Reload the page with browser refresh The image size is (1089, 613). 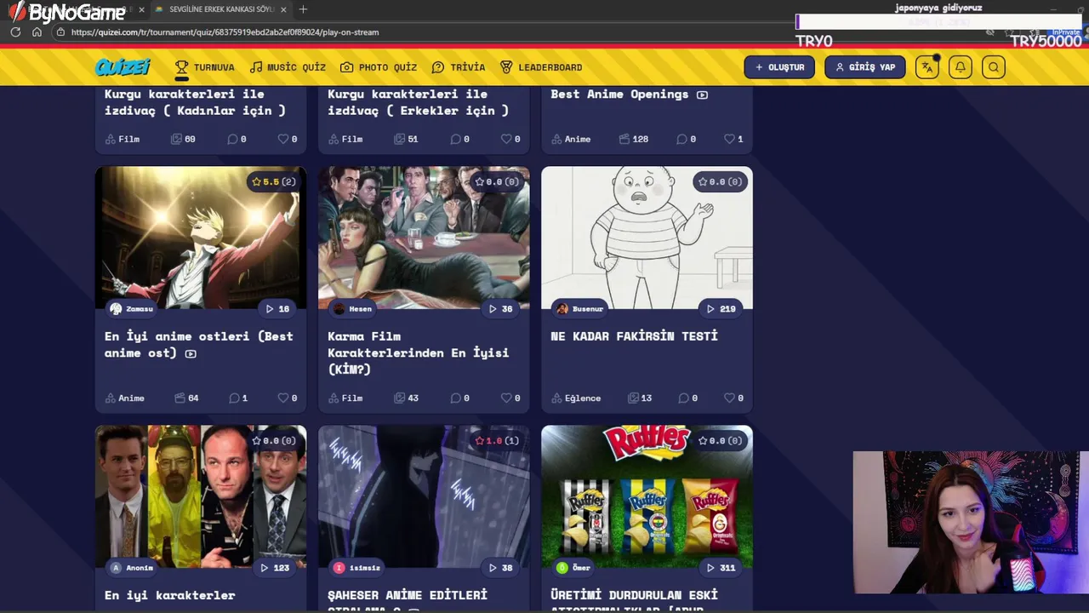(x=15, y=32)
